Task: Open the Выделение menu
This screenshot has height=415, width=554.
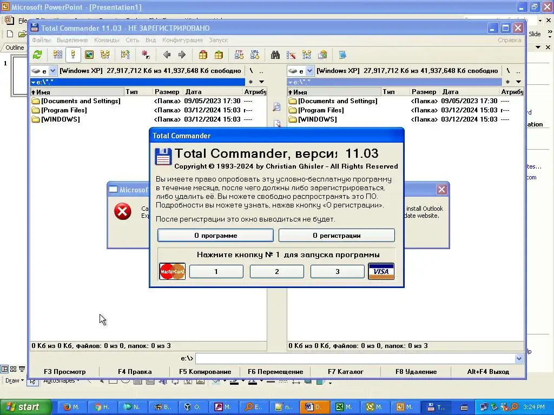Action: (x=72, y=40)
